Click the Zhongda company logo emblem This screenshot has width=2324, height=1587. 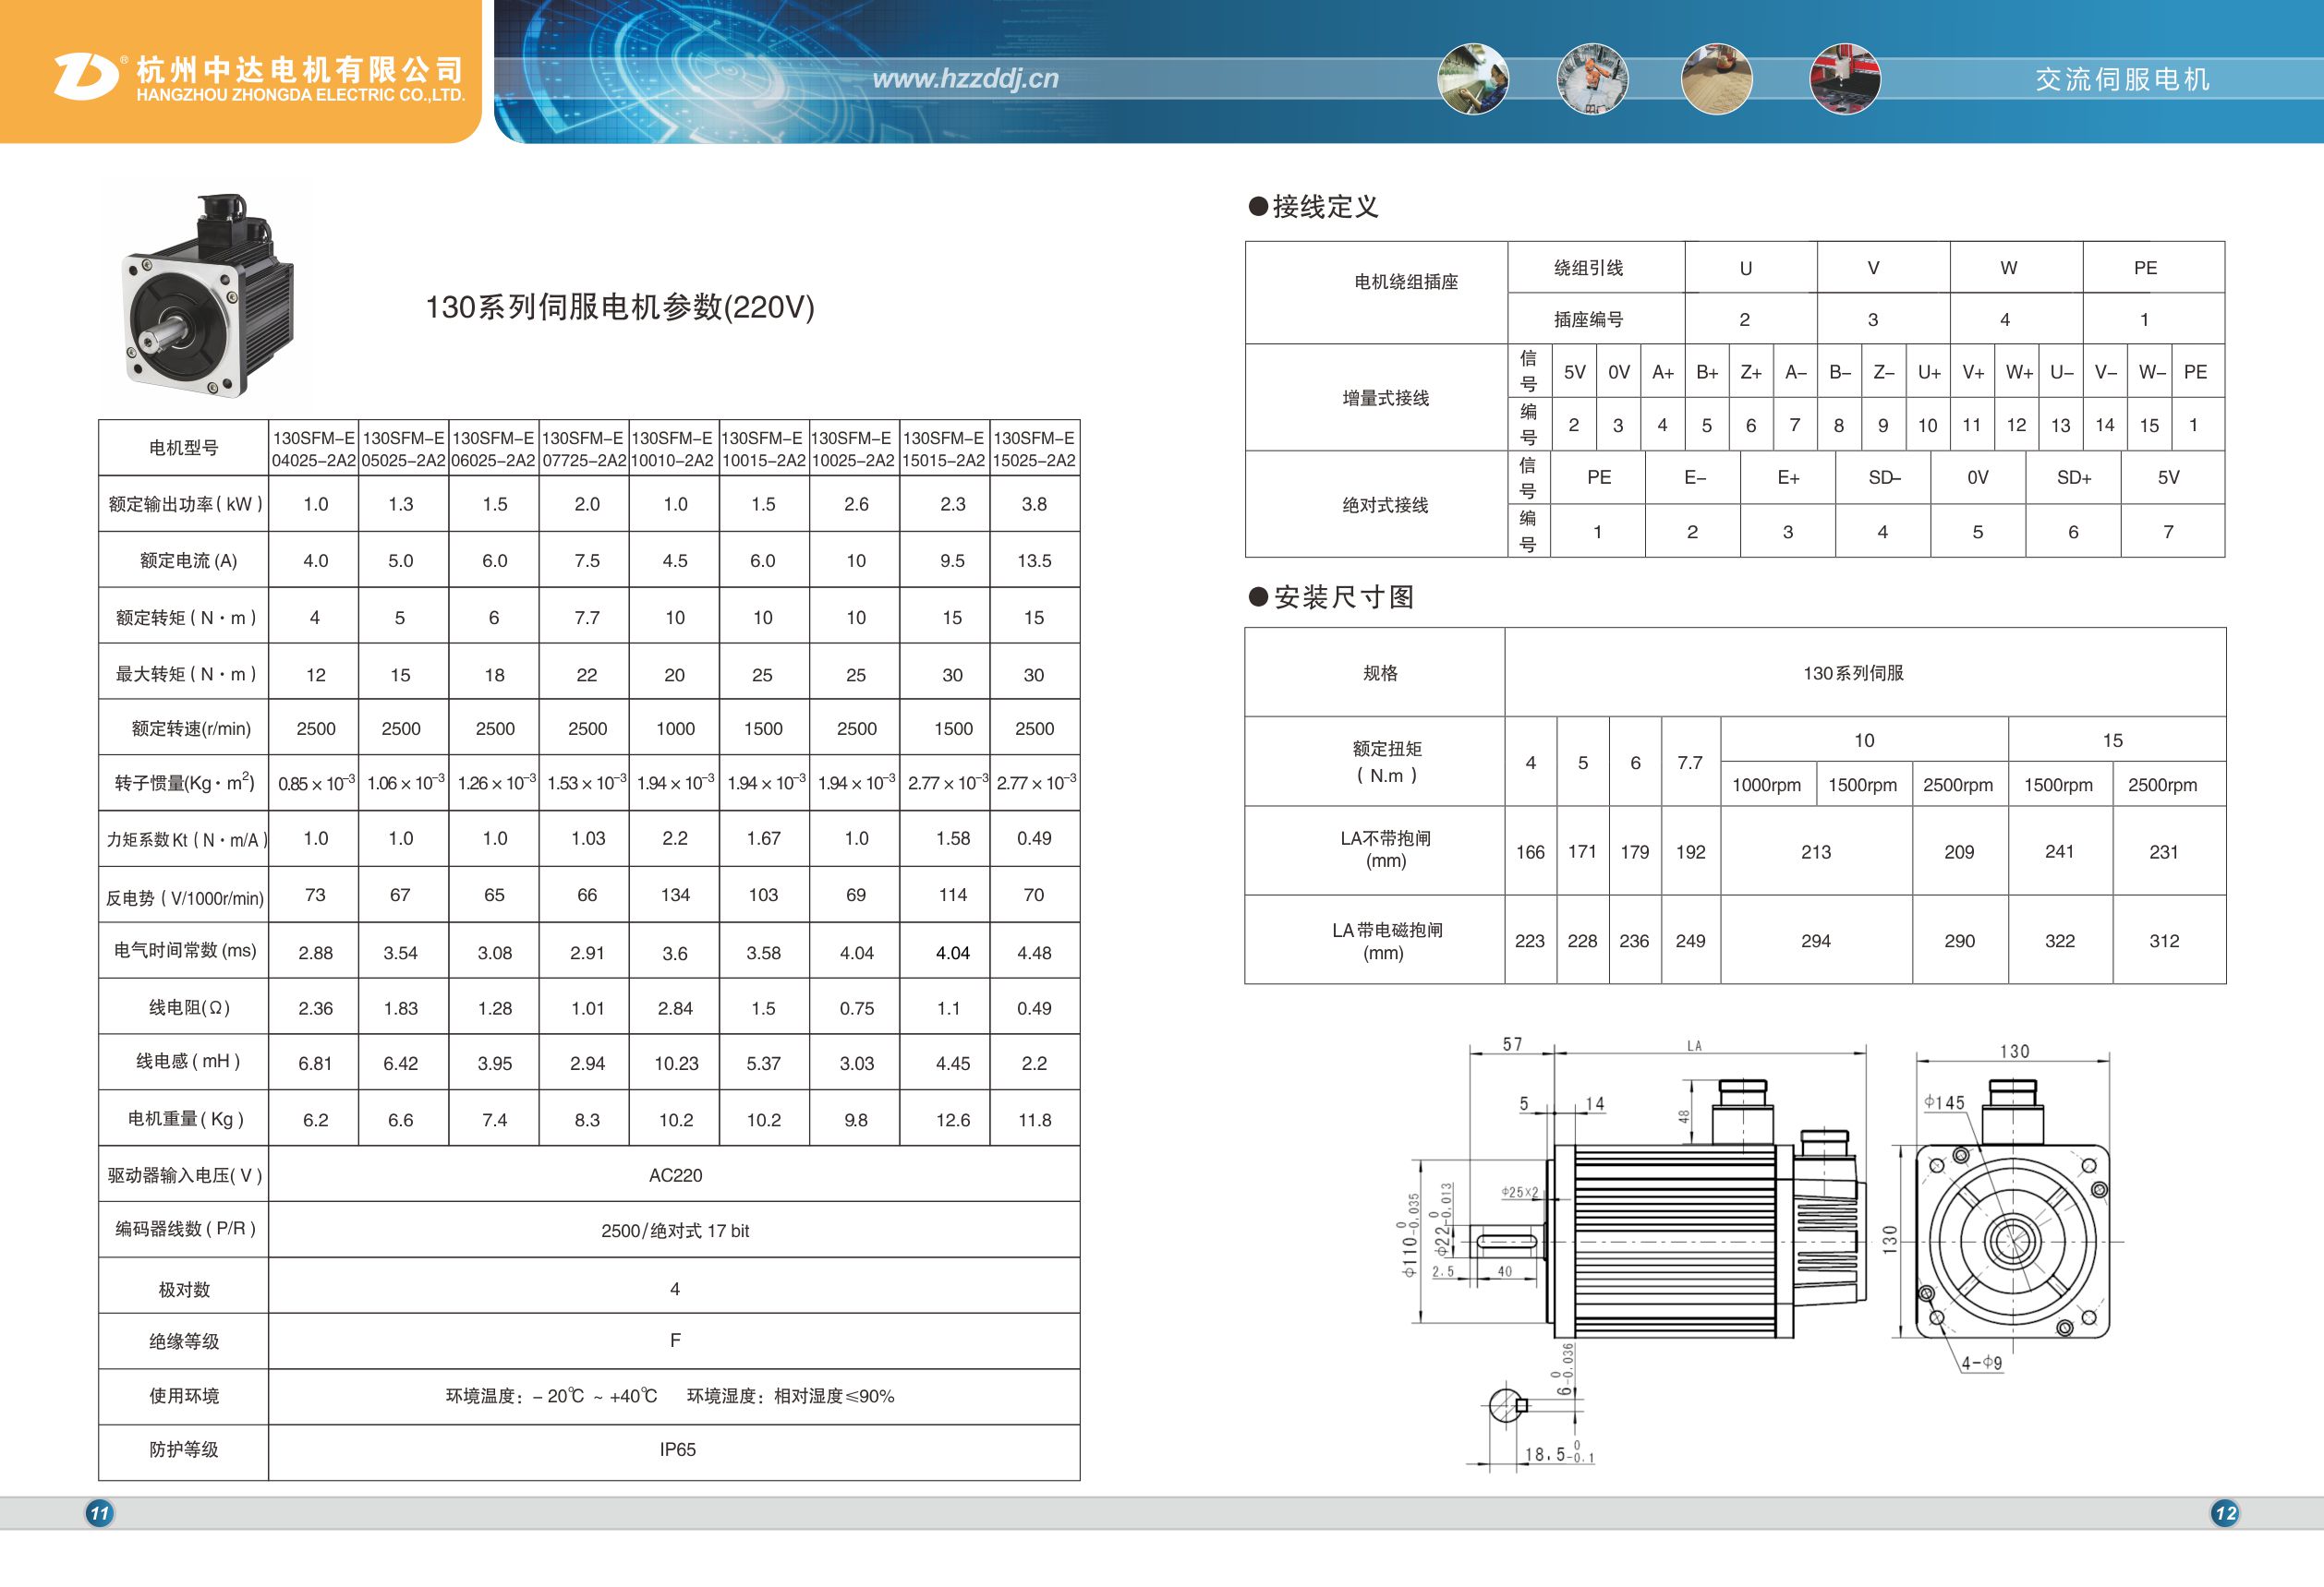[x=85, y=77]
